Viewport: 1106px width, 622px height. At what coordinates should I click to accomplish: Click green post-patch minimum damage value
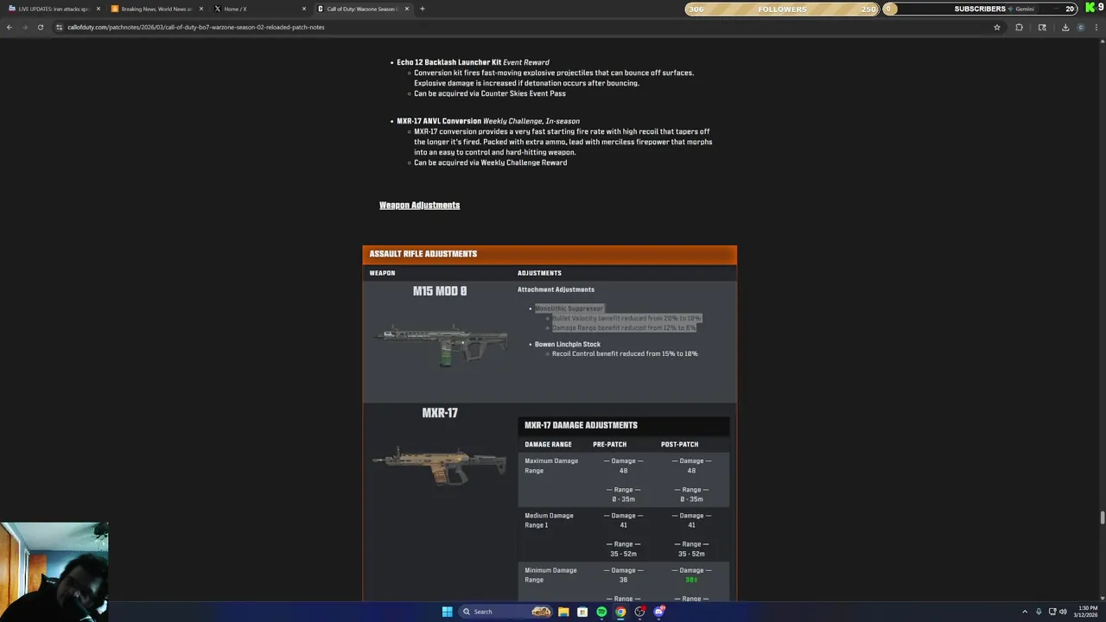(x=691, y=580)
